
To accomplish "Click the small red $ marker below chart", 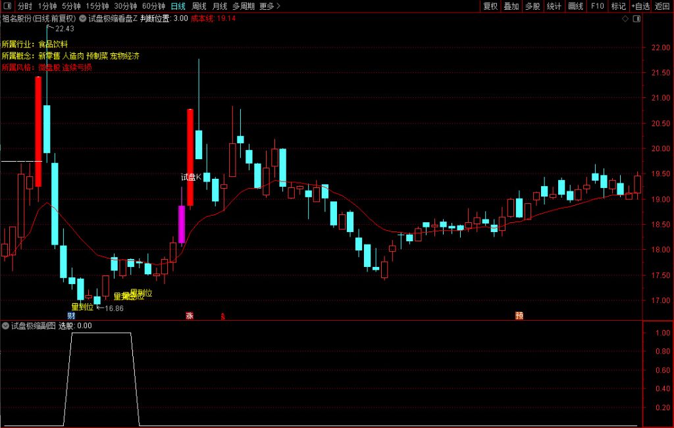I will pos(222,316).
